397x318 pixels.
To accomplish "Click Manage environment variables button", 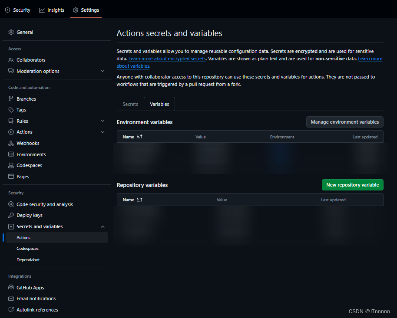I will (x=344, y=122).
